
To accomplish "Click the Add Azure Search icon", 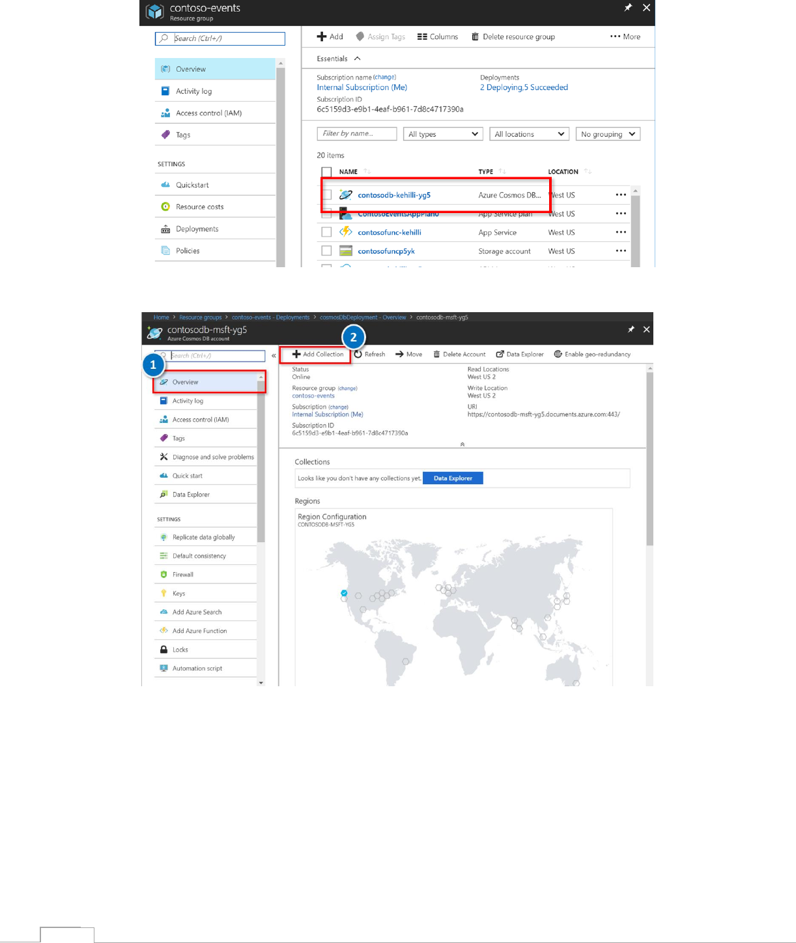I will tap(163, 612).
